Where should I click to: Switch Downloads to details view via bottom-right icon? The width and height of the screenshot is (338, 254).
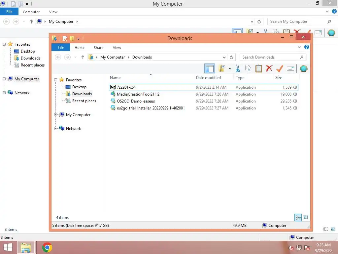pyautogui.click(x=298, y=217)
